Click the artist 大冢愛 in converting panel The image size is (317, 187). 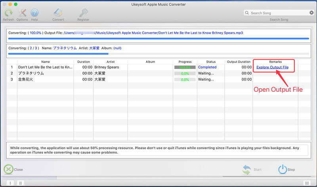click(94, 48)
